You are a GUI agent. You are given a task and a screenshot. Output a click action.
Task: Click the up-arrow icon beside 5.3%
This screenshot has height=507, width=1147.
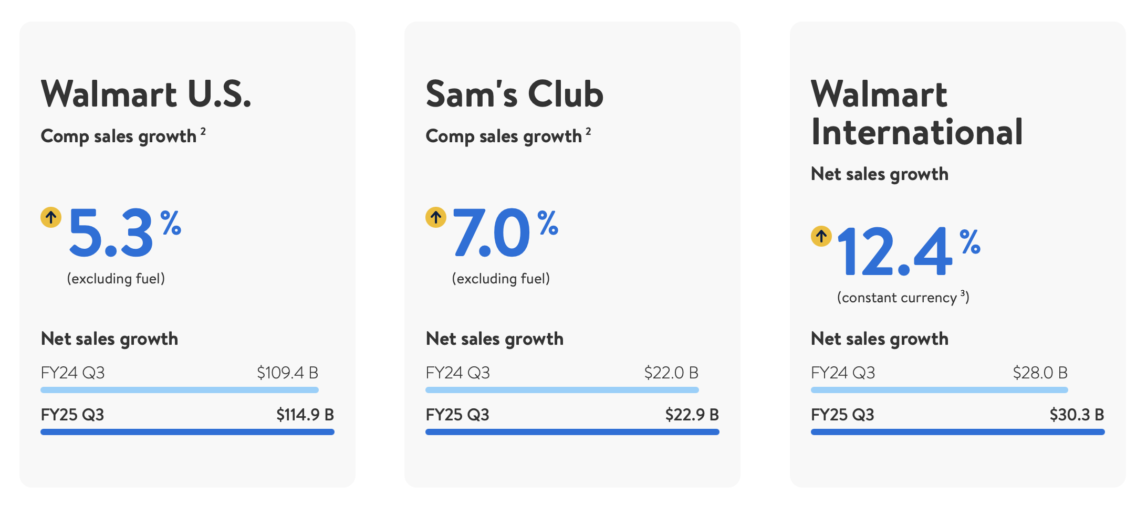51,217
